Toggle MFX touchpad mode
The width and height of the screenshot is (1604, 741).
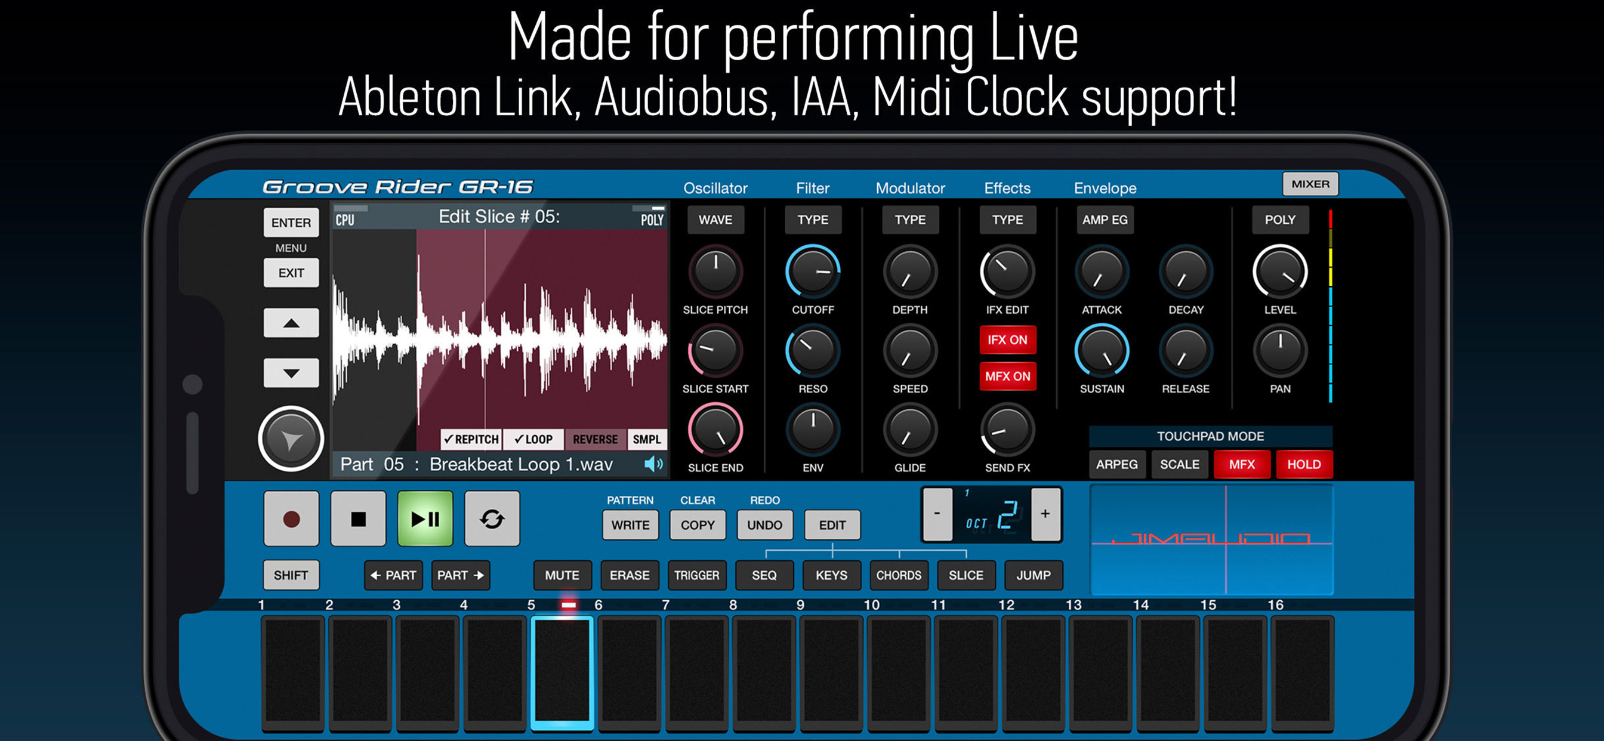1242,465
